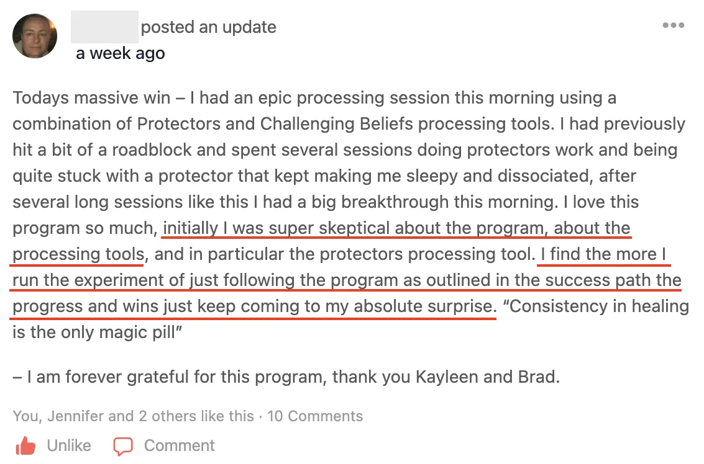Open the 10 Comments link

pos(315,416)
